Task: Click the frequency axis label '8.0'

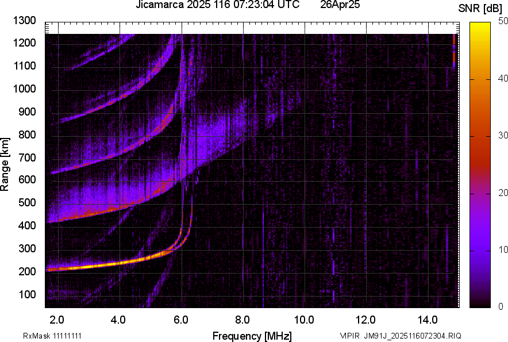Action: 243,320
